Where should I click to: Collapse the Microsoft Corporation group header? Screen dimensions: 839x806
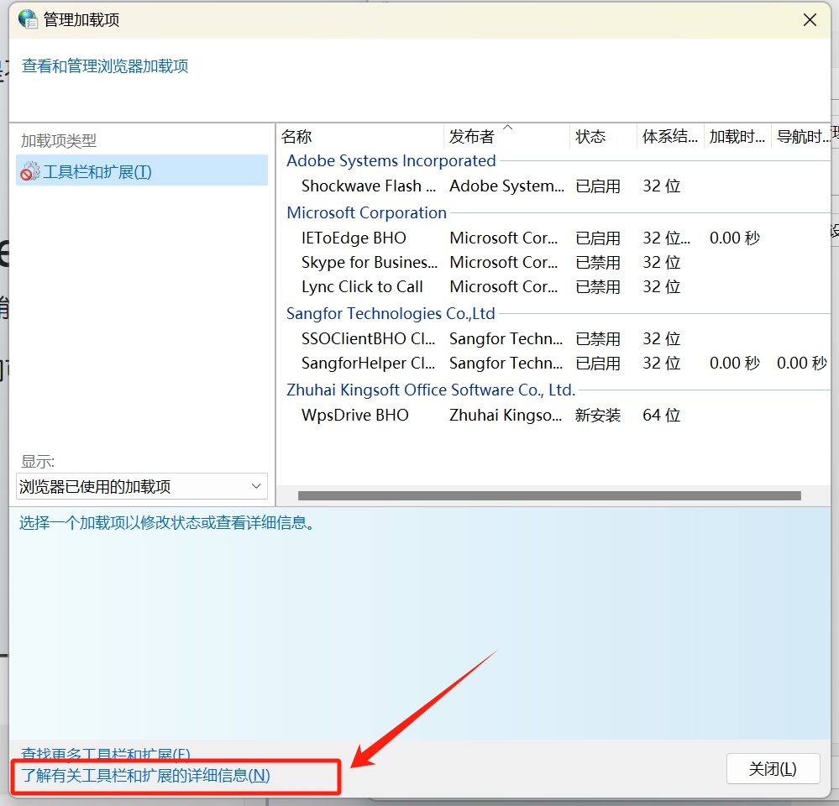[x=366, y=213]
